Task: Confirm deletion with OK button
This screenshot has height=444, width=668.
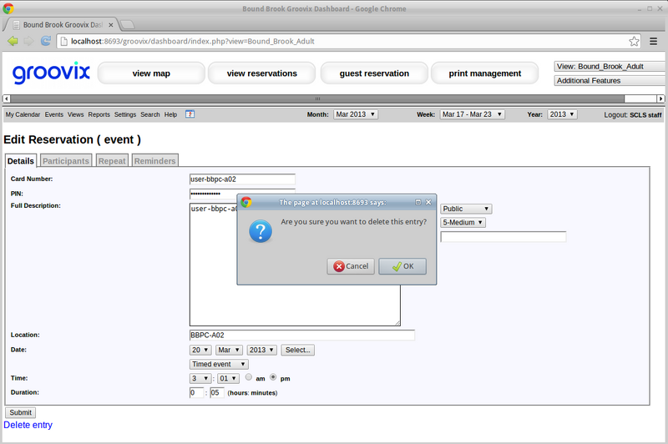Action: pos(402,266)
